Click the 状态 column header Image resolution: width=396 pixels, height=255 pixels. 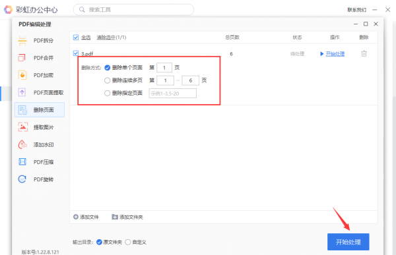click(297, 38)
